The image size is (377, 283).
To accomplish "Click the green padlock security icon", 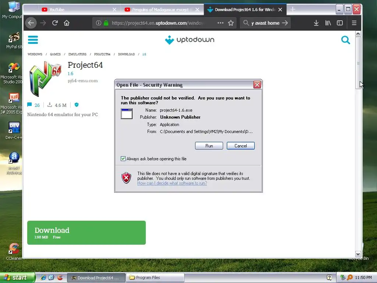I will click(106, 23).
